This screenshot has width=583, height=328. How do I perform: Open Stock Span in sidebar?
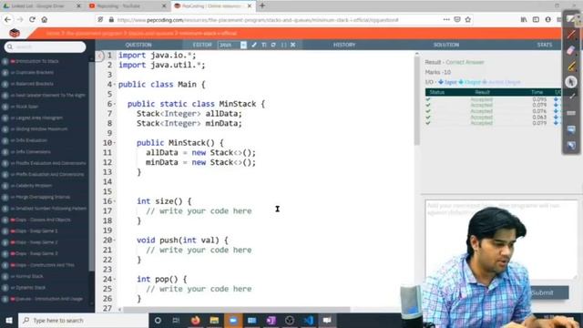point(27,107)
